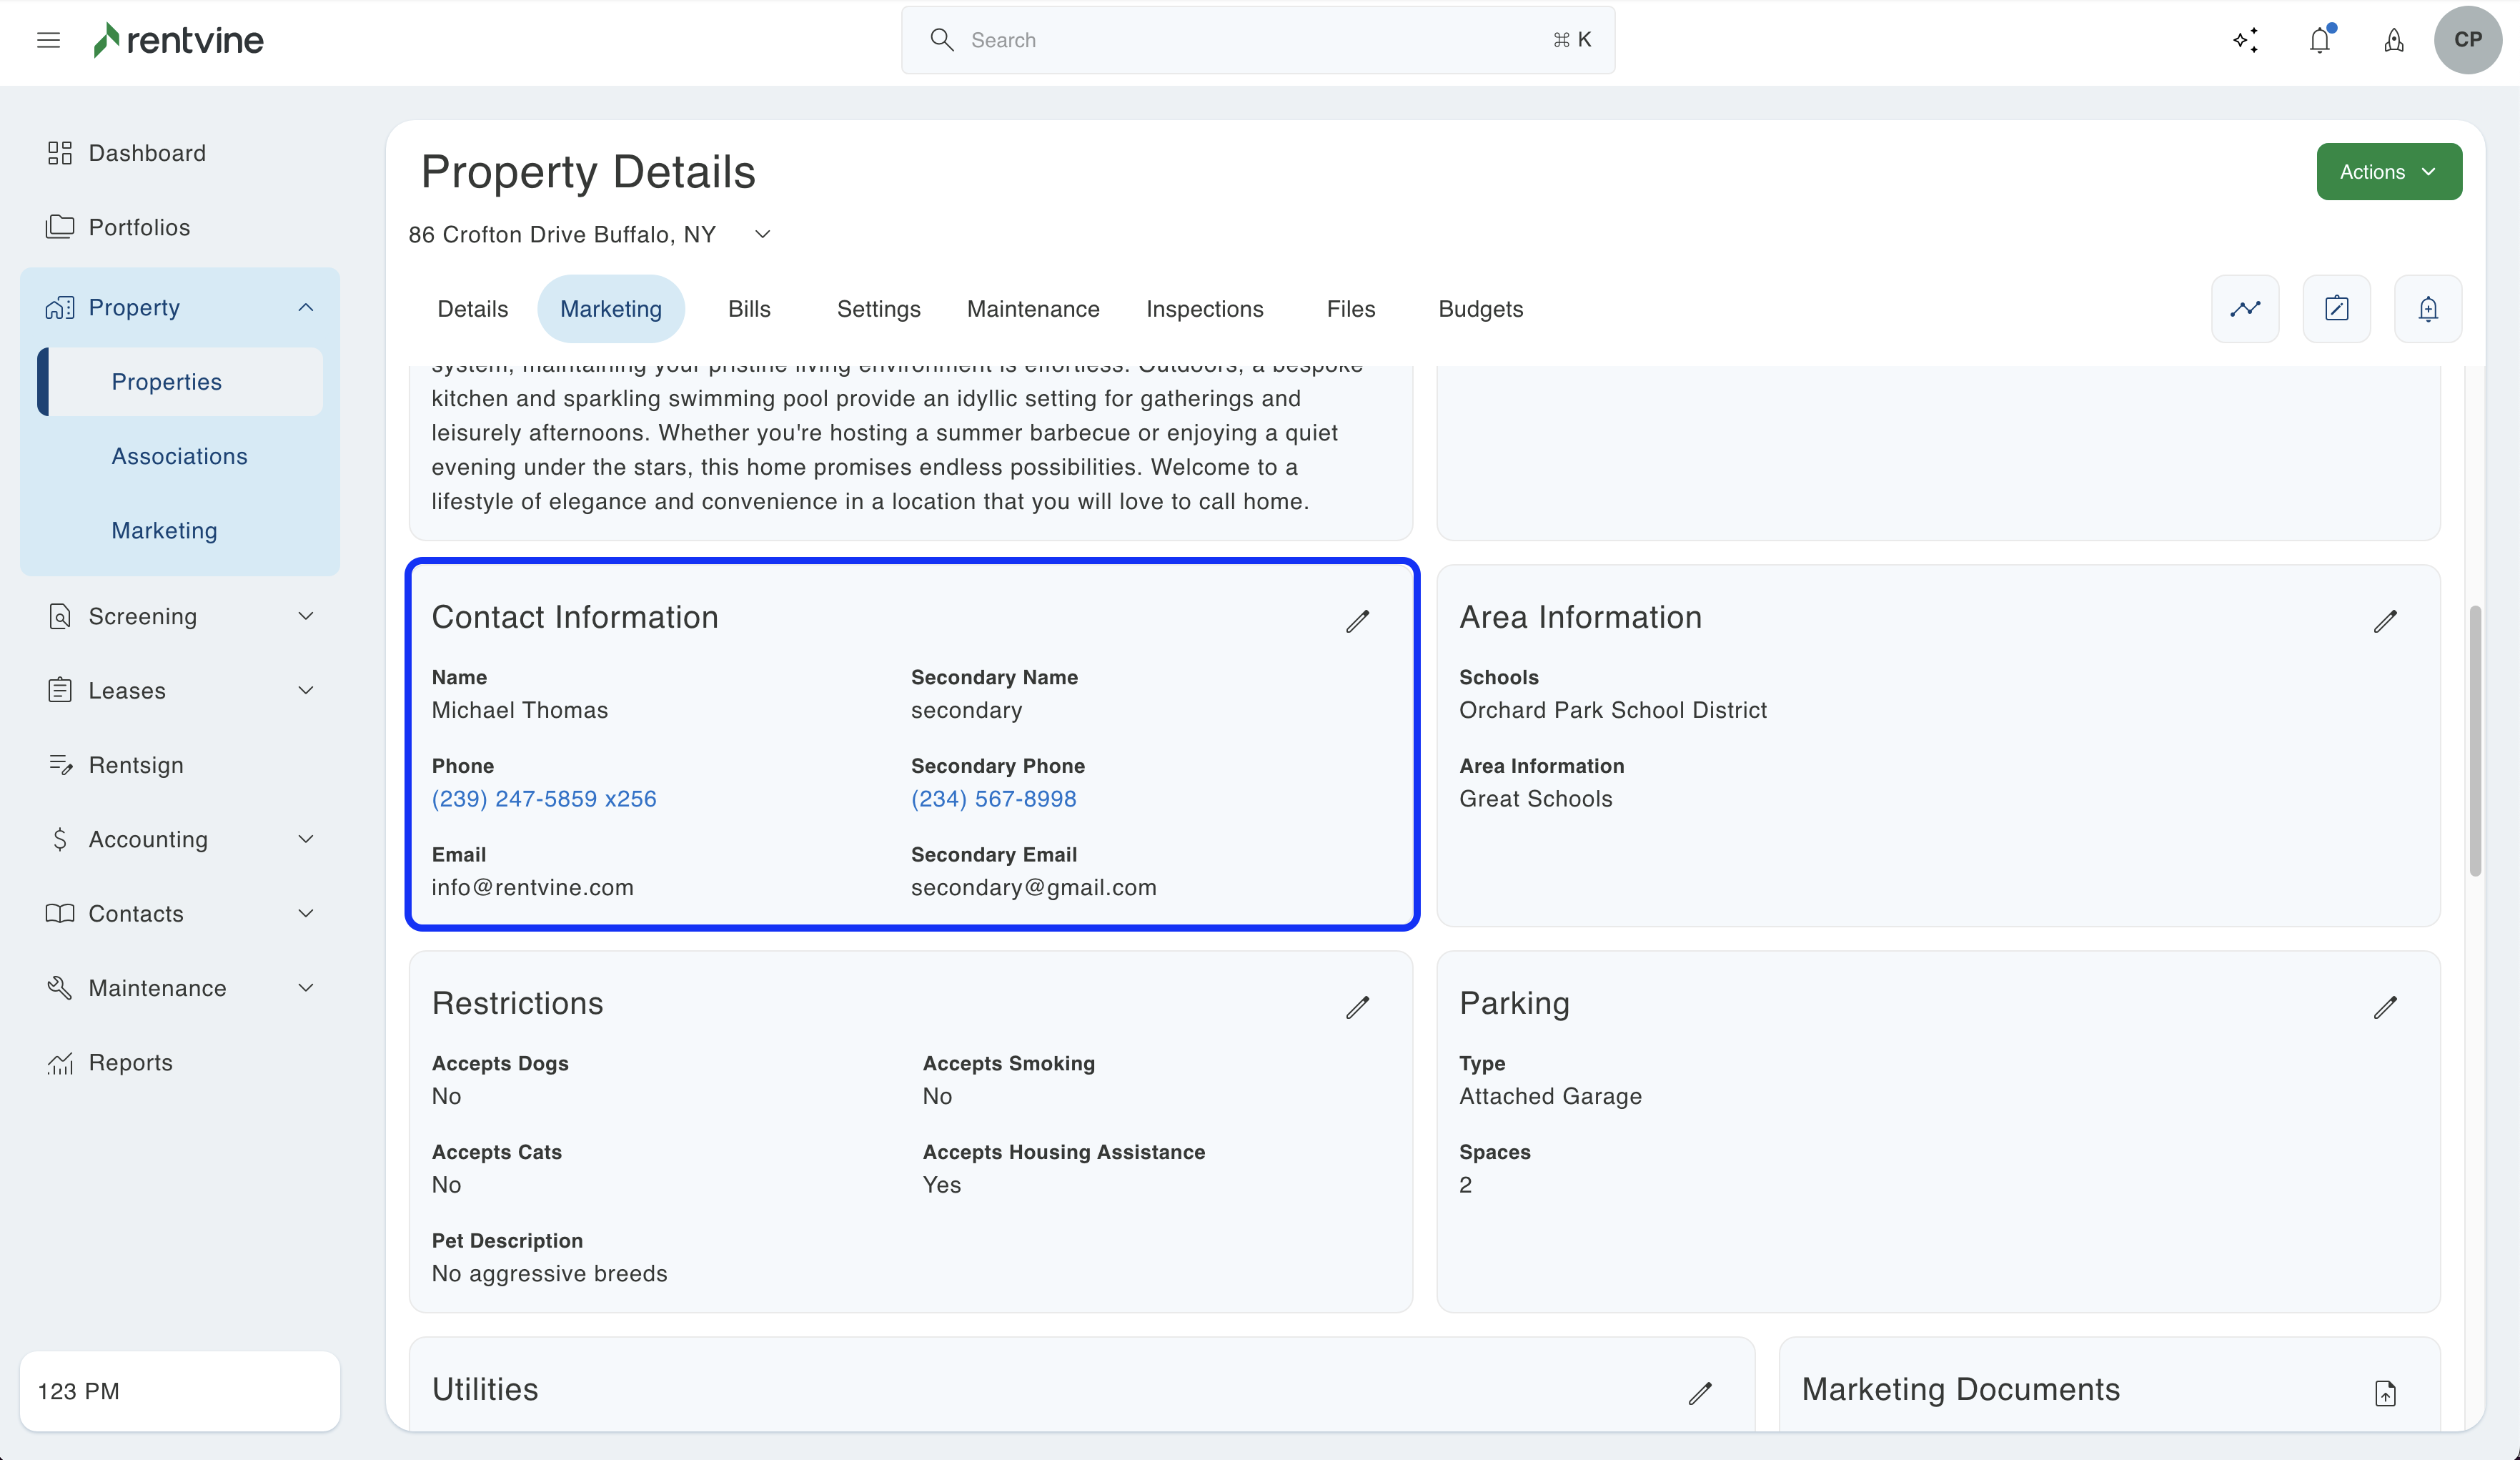This screenshot has height=1460, width=2520.
Task: Open Associations in the sidebar
Action: (179, 456)
